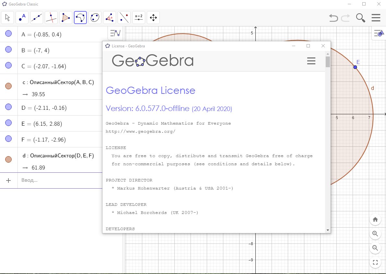Click the input field labeled Ввод
386x274 pixels.
click(60, 180)
